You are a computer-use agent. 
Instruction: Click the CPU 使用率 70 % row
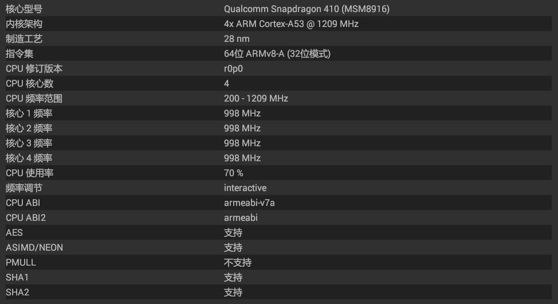[279, 173]
